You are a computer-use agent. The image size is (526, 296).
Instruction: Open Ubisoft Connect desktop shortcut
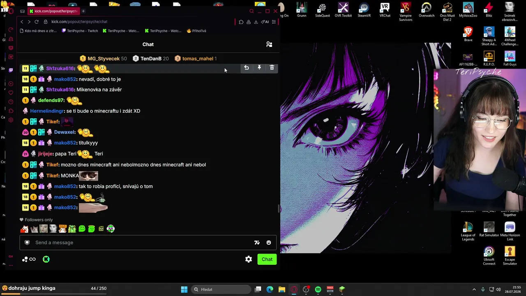(489, 256)
